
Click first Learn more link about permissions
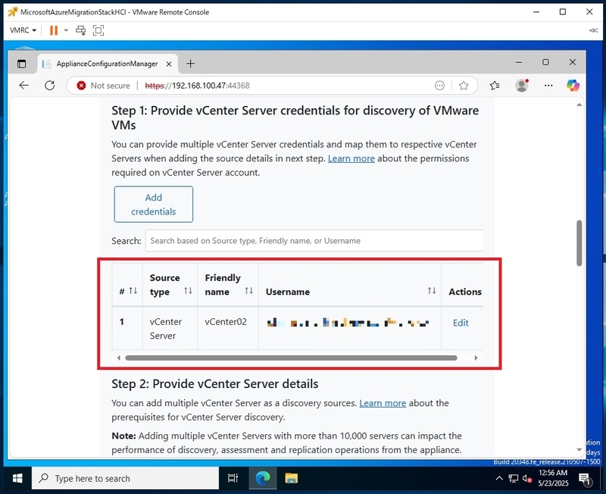point(351,158)
